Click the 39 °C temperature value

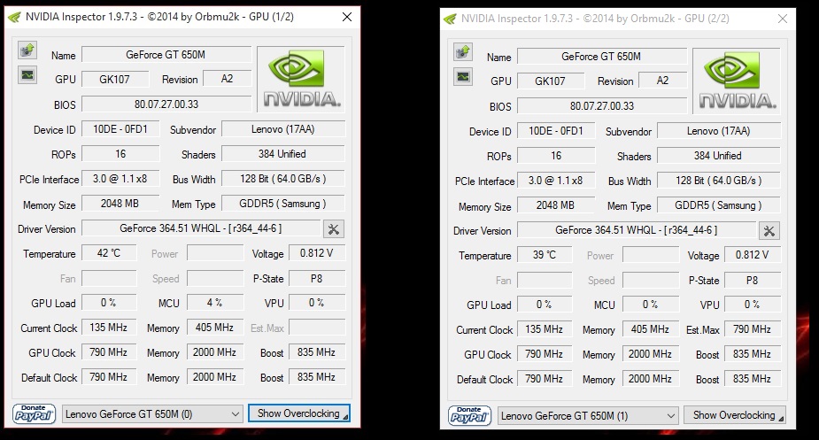545,255
